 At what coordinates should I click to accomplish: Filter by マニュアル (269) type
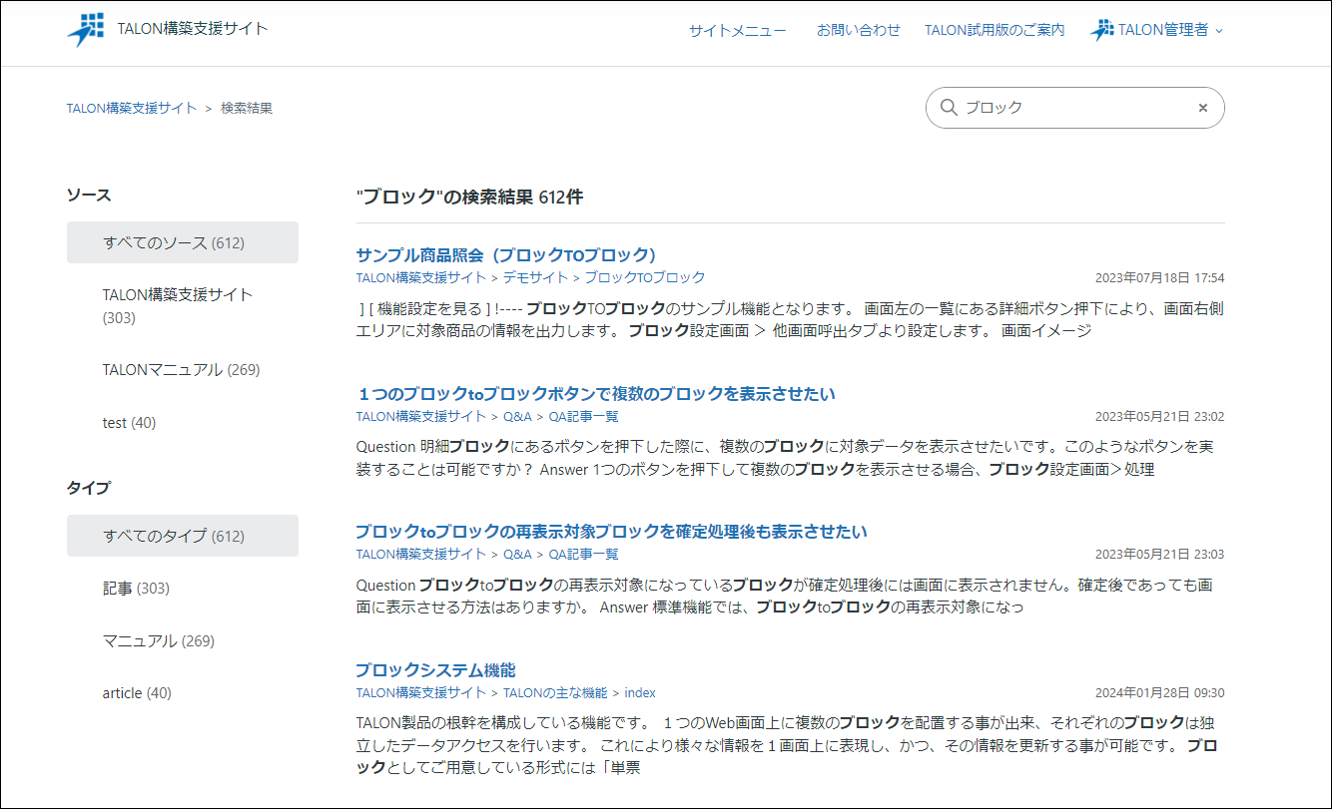(183, 640)
